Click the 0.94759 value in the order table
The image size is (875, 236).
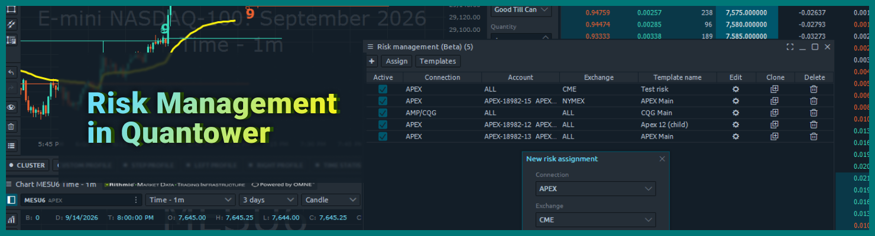tap(598, 12)
